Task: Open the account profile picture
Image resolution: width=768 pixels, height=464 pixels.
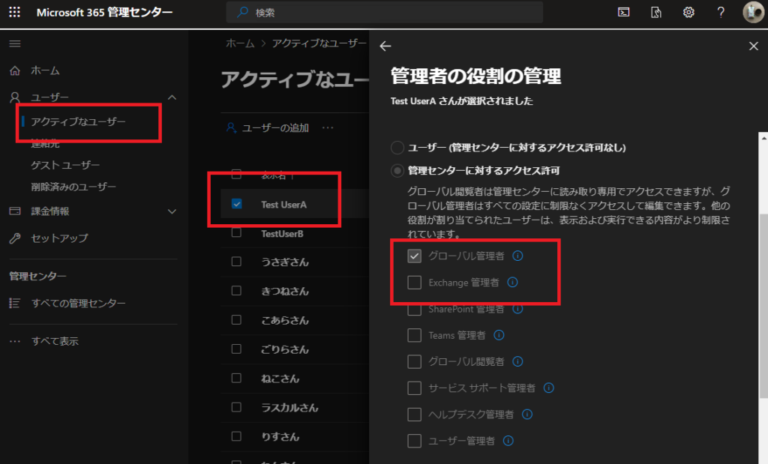Action: point(753,12)
